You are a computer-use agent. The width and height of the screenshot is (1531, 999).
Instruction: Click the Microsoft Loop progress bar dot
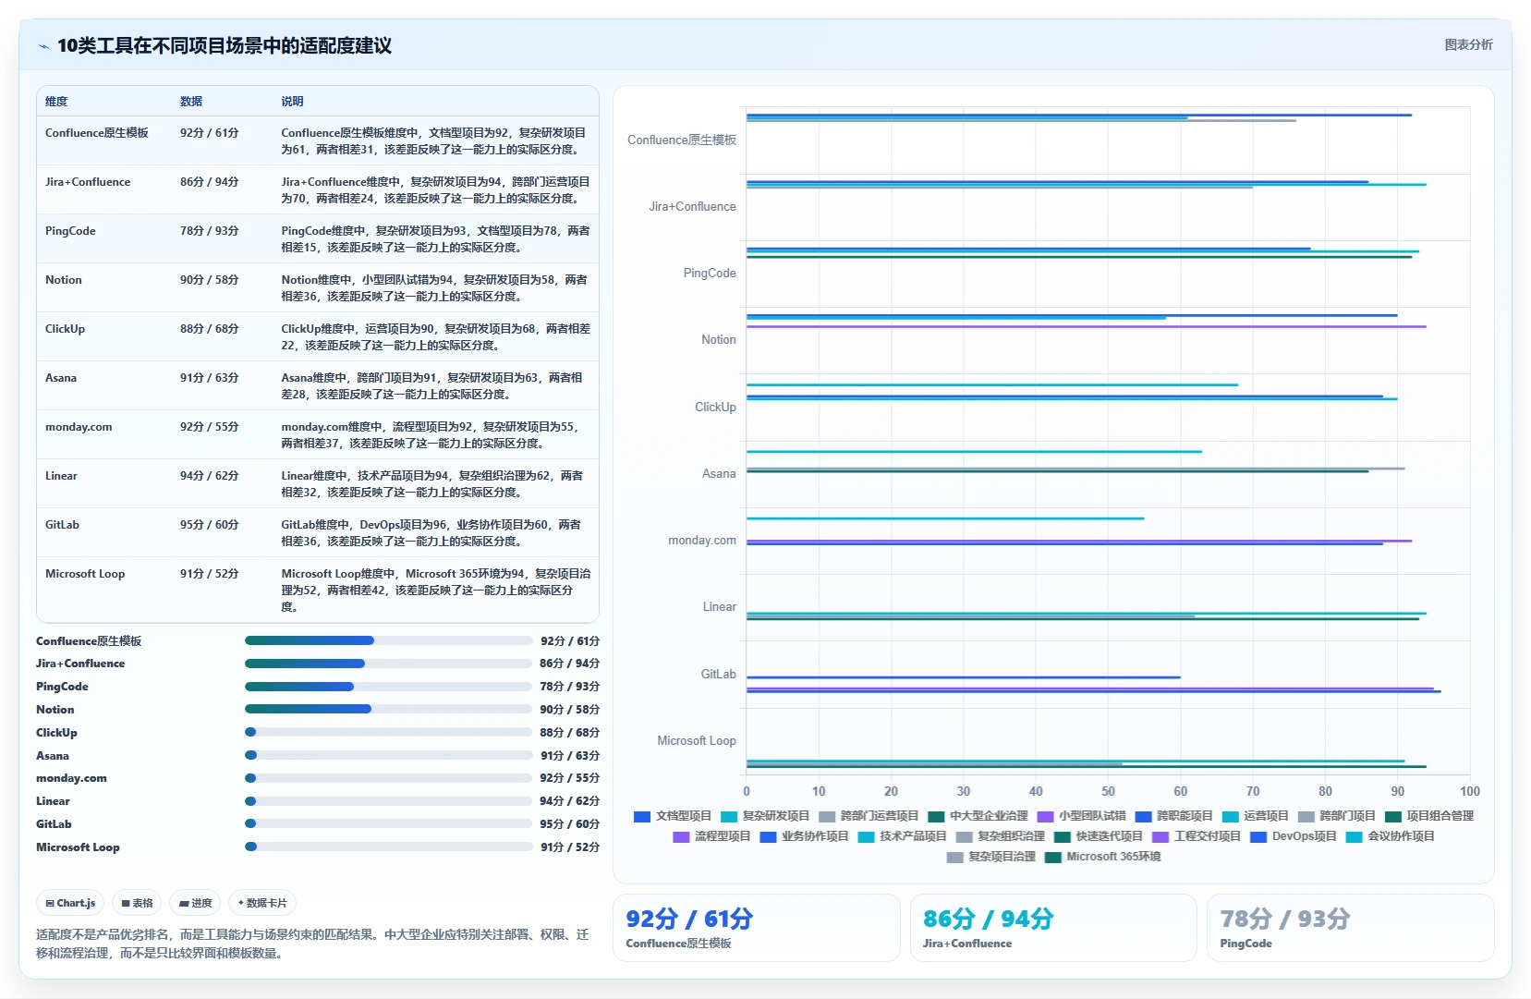[250, 847]
